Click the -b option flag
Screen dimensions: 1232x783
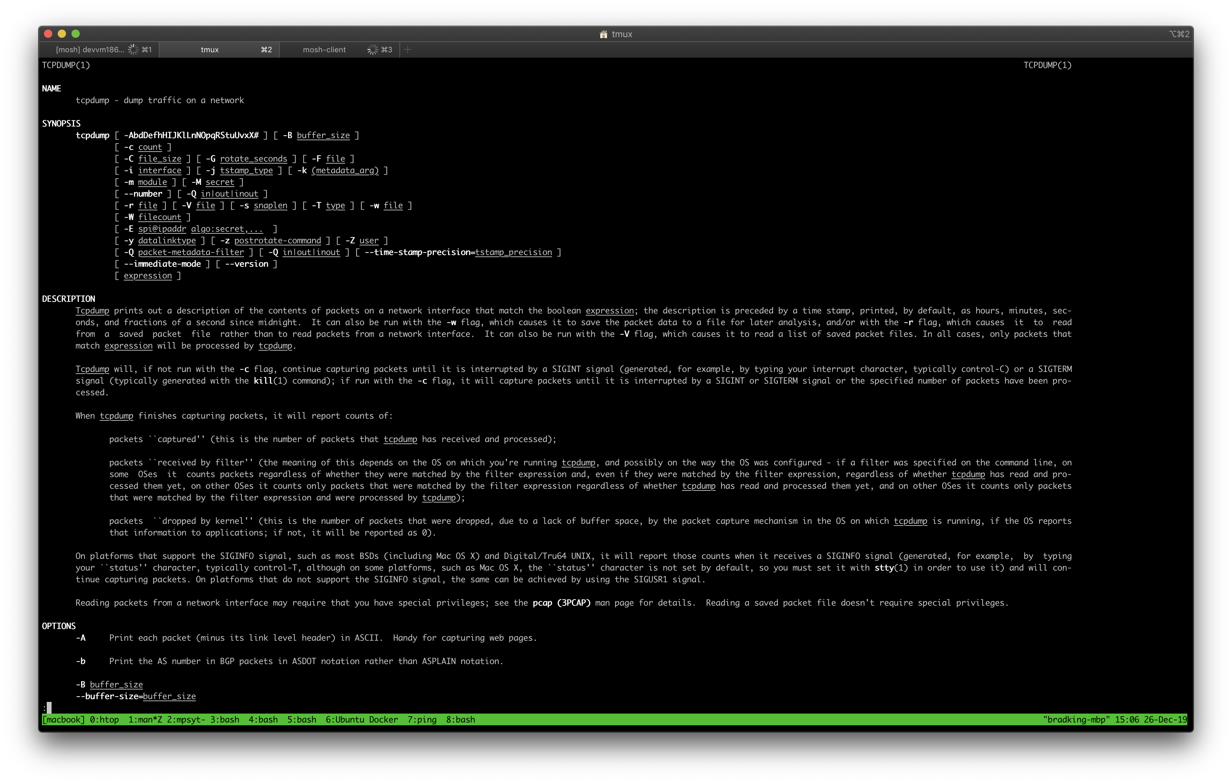click(x=81, y=661)
